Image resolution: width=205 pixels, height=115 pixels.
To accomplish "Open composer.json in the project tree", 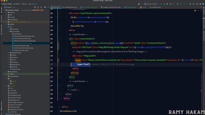I will point(15,95).
